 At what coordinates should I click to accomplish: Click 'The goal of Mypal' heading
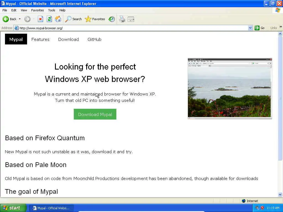pos(32,192)
